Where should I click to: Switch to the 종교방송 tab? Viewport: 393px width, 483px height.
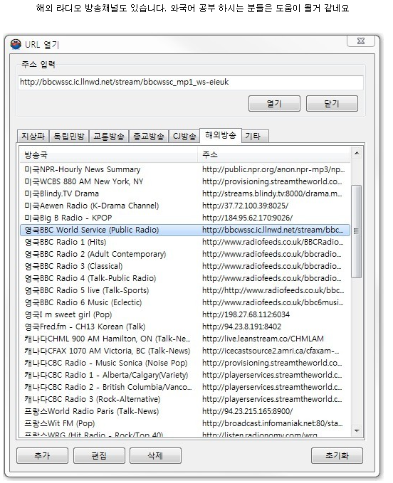pos(149,136)
